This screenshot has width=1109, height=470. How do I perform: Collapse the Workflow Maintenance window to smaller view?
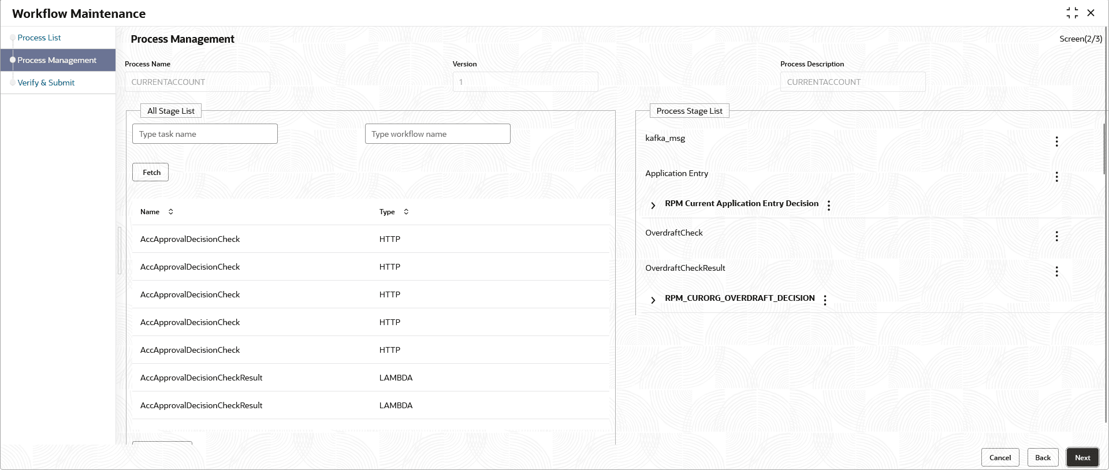point(1072,13)
